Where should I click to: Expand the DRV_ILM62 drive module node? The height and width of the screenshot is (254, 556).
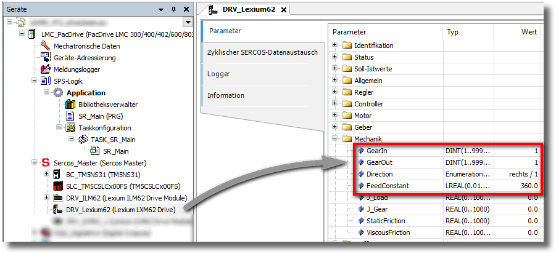(47, 198)
